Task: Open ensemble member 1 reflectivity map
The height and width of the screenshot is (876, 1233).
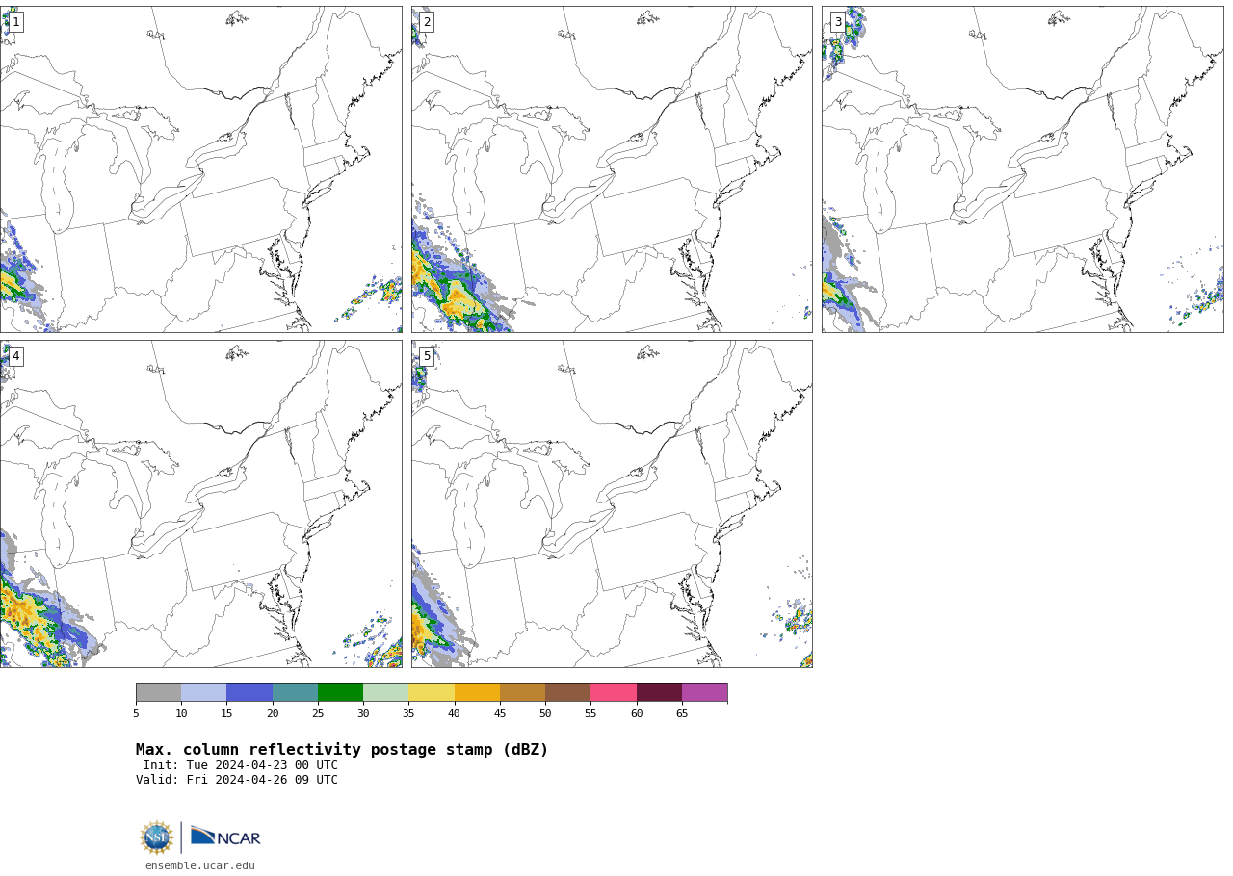Action: pyautogui.click(x=200, y=169)
